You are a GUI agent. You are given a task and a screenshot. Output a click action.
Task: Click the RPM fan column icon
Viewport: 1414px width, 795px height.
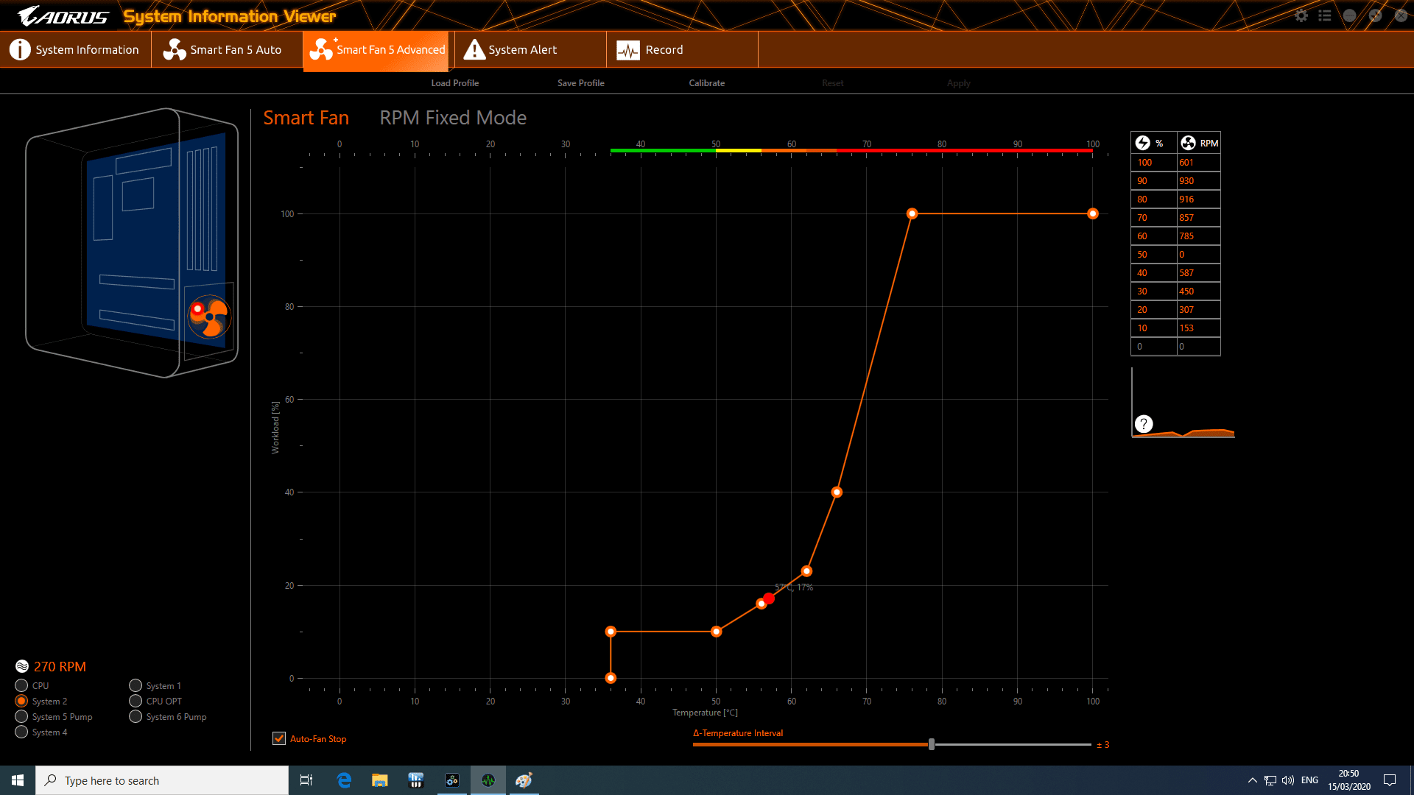(1188, 143)
